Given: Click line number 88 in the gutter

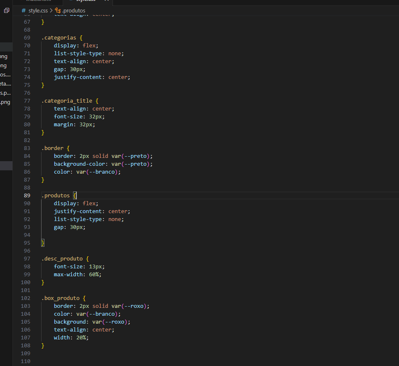Looking at the screenshot, I should [x=27, y=187].
